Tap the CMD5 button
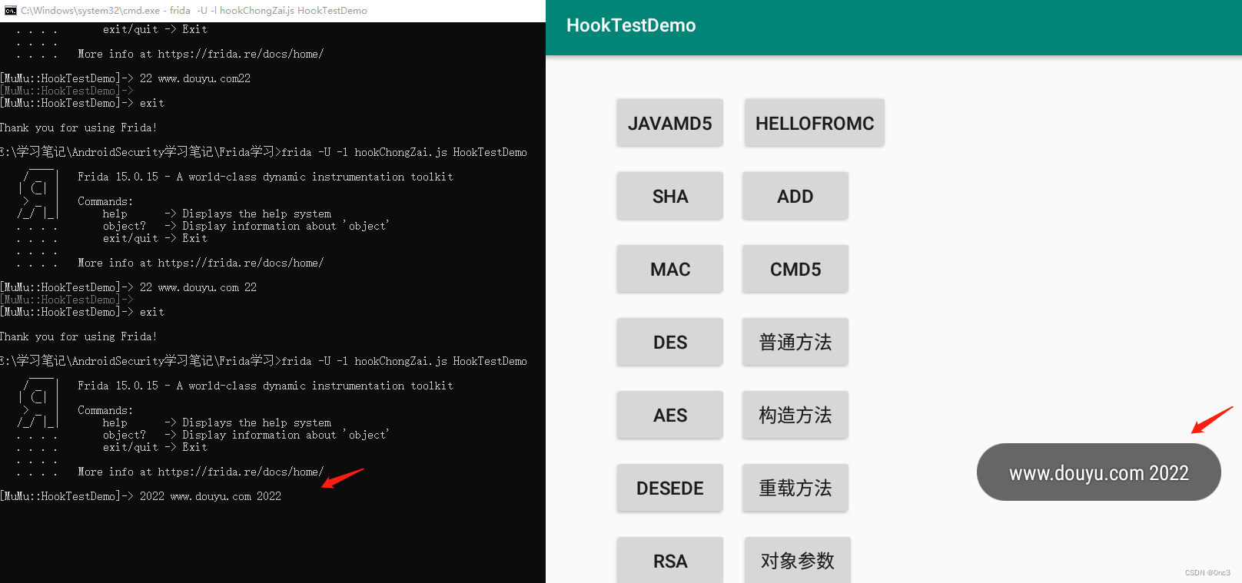This screenshot has height=583, width=1242. 795,269
